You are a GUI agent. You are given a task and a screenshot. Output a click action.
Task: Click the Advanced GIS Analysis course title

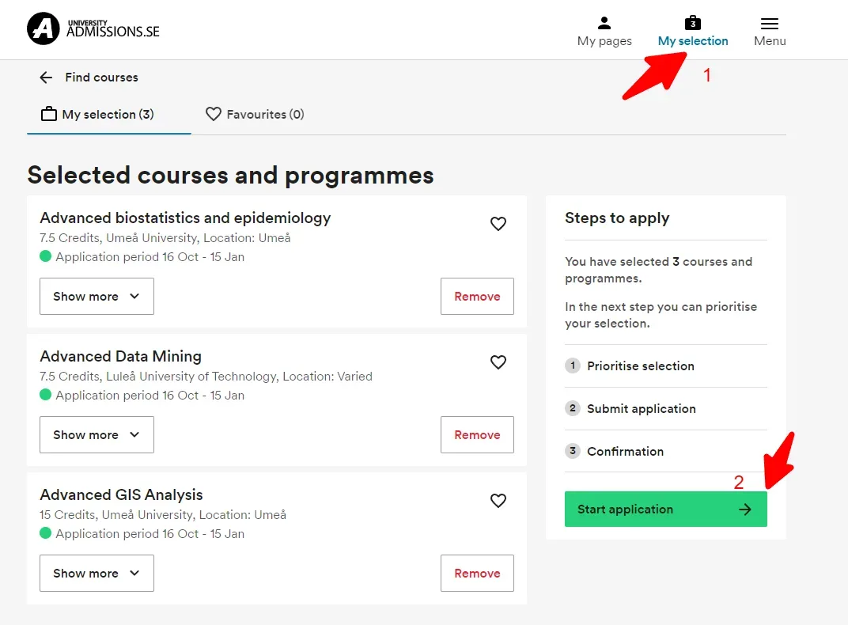122,495
